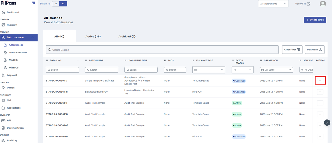The image size is (332, 143).
Task: Click batch number STAGE-26-0036417
Action: click(x=56, y=81)
